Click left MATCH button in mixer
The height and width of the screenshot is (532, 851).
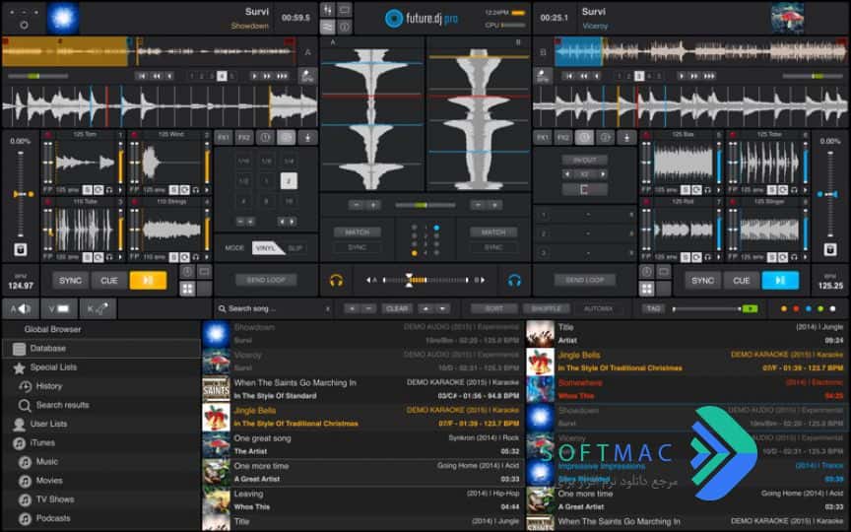pyautogui.click(x=358, y=233)
